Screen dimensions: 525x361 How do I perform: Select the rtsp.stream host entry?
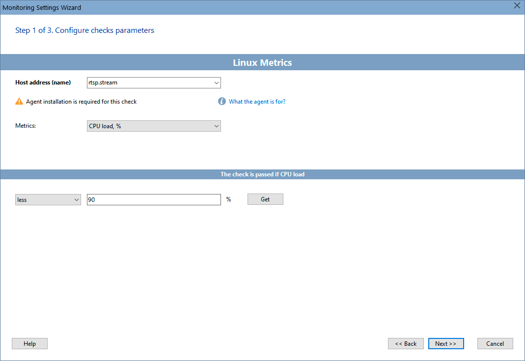coord(147,83)
